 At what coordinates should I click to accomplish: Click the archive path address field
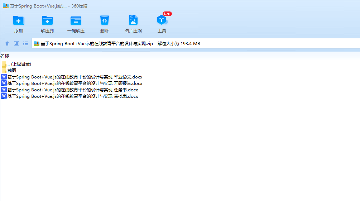[196, 43]
